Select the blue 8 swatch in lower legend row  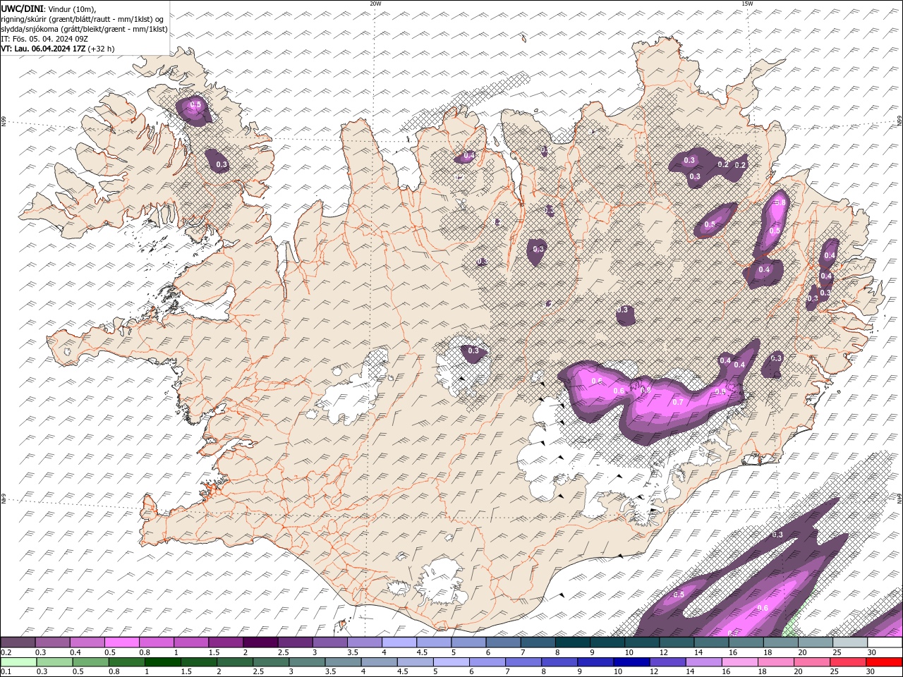tap(559, 662)
